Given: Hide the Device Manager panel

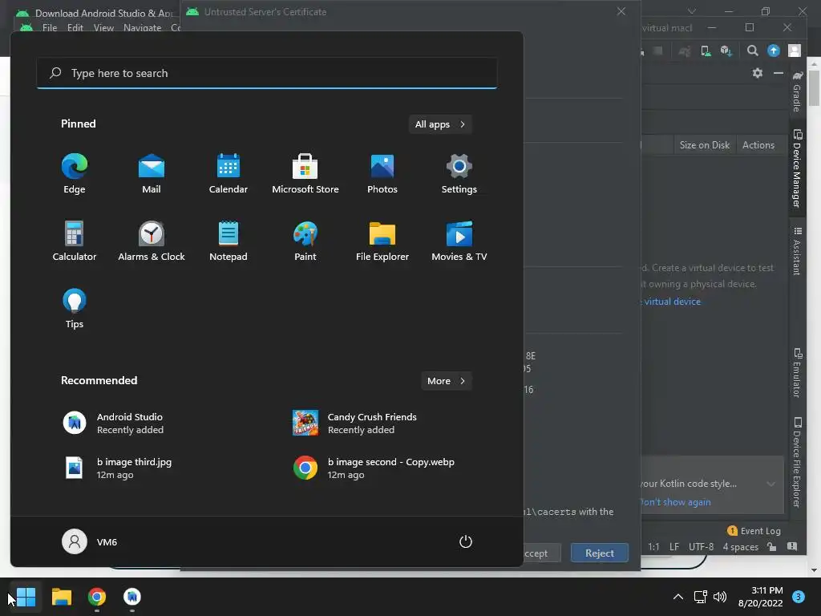Looking at the screenshot, I should click(779, 73).
